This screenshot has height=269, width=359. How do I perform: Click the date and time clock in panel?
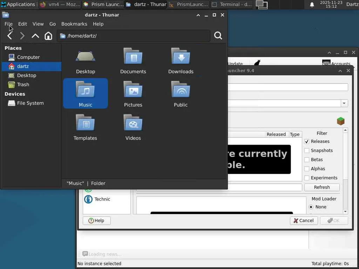coord(331,4)
